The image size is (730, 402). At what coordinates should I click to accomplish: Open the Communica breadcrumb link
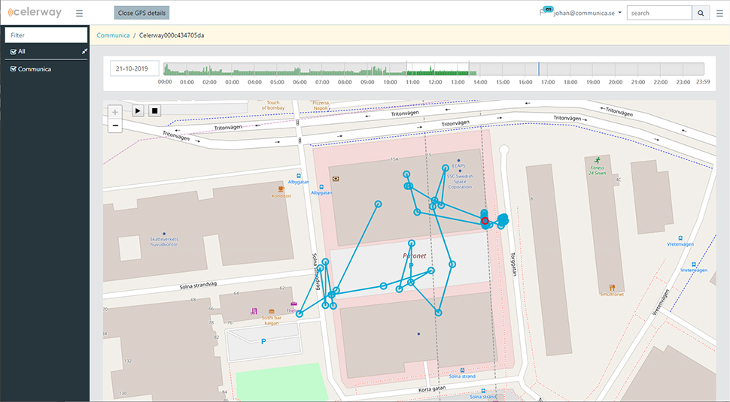coord(113,35)
